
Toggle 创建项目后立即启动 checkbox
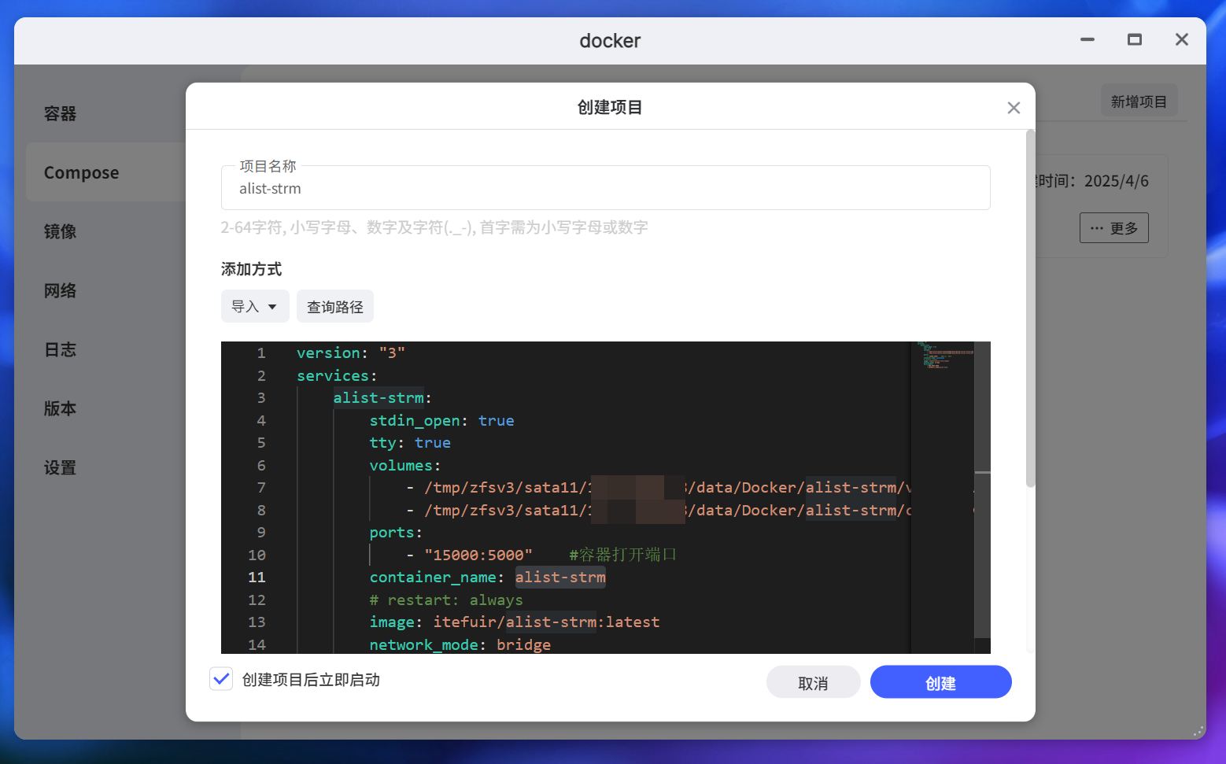pyautogui.click(x=221, y=679)
